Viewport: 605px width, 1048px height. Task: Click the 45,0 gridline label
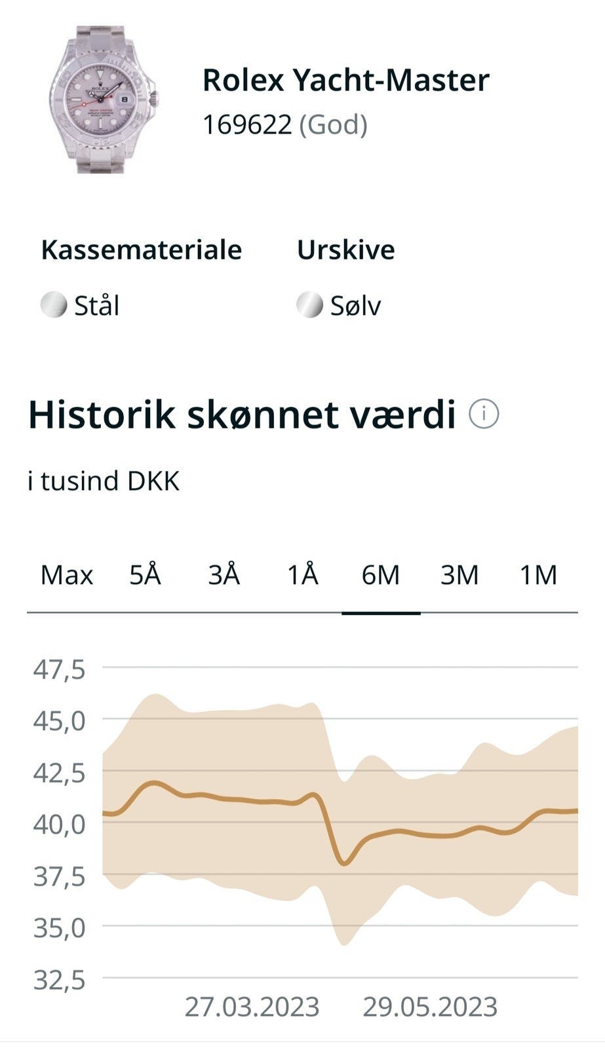click(60, 721)
